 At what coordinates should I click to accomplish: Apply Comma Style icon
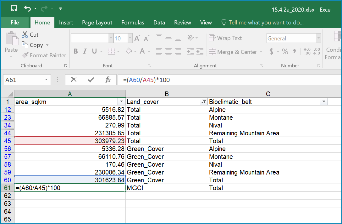[295, 52]
